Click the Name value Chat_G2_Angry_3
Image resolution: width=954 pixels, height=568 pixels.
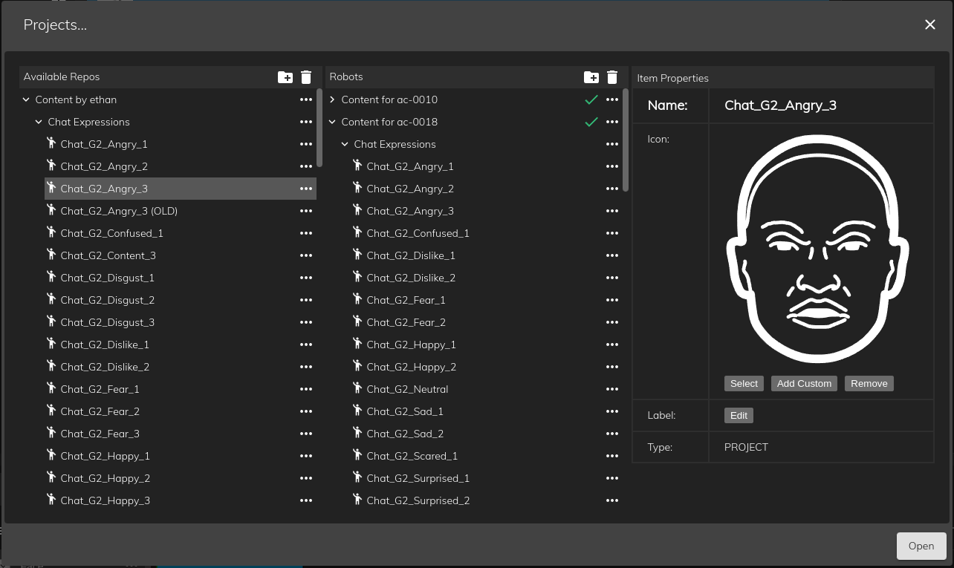coord(780,105)
